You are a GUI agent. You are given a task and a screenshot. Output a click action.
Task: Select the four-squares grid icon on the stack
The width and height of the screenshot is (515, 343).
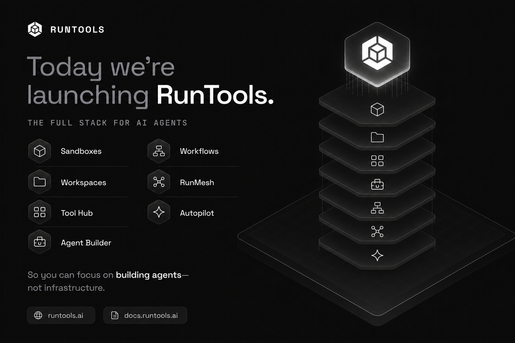[377, 161]
